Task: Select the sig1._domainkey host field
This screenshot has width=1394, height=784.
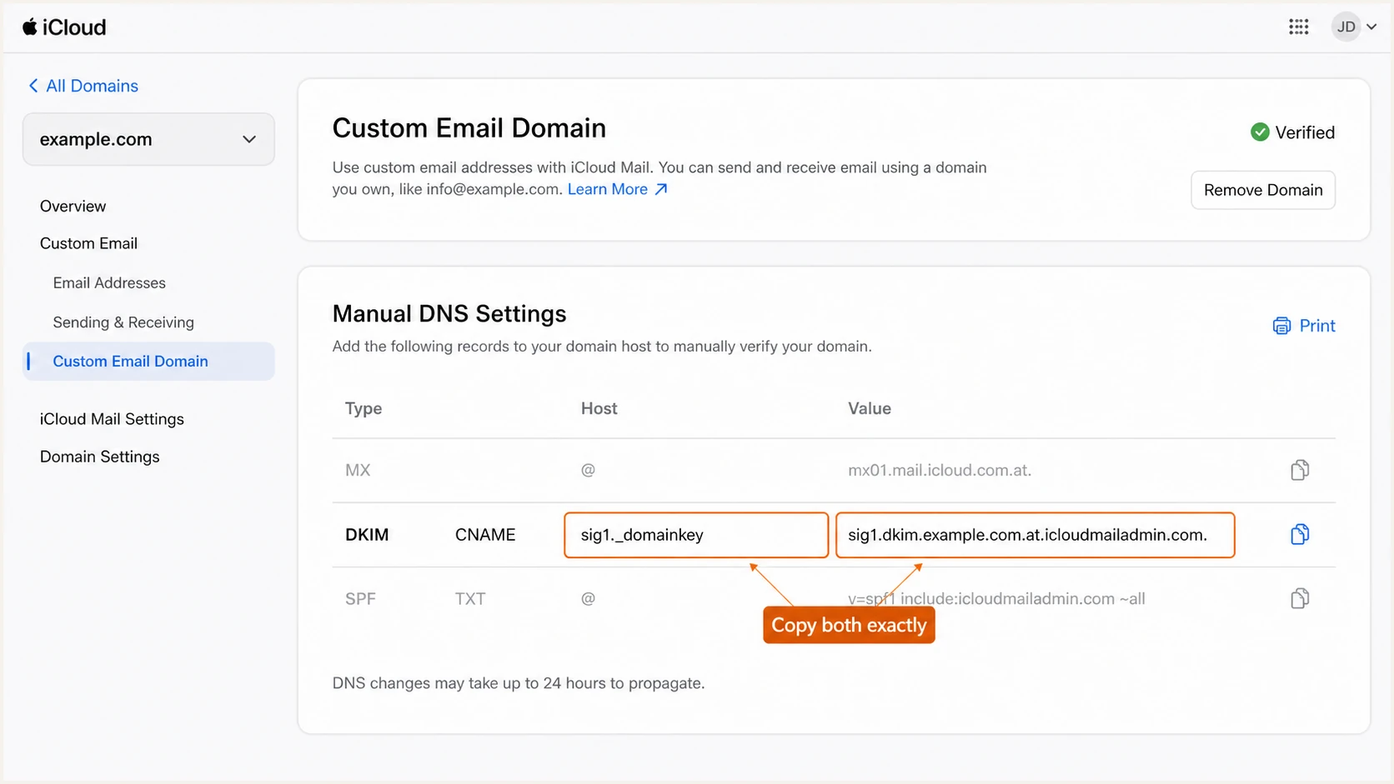Action: click(x=696, y=535)
